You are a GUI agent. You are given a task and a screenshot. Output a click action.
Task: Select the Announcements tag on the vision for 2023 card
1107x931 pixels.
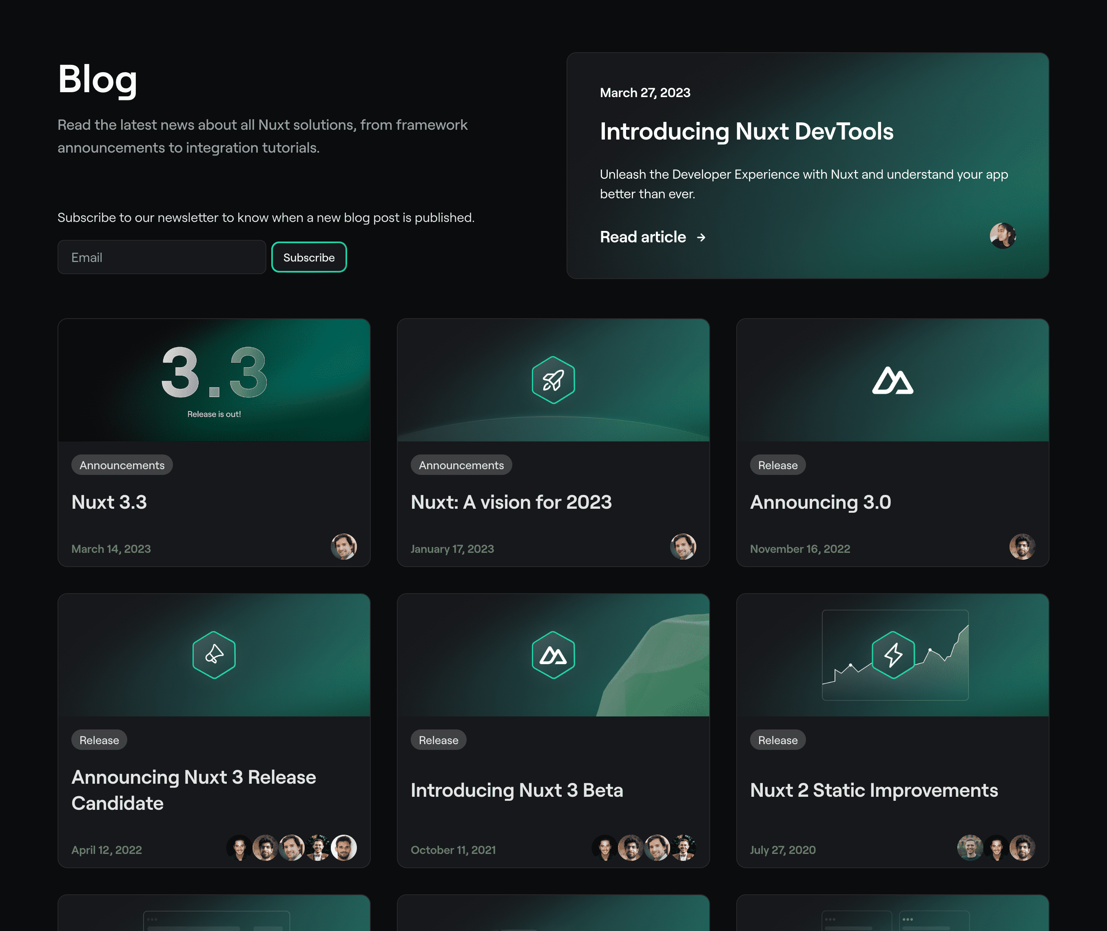point(461,465)
